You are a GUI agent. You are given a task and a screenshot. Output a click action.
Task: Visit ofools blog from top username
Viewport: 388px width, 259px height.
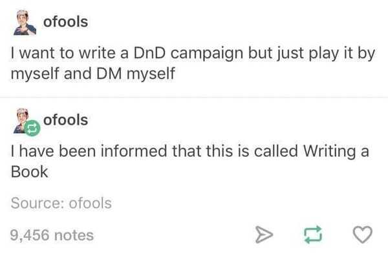coord(65,22)
